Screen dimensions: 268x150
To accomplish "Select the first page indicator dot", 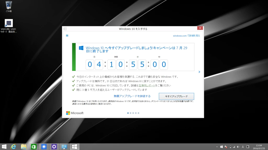I will click(x=128, y=113).
